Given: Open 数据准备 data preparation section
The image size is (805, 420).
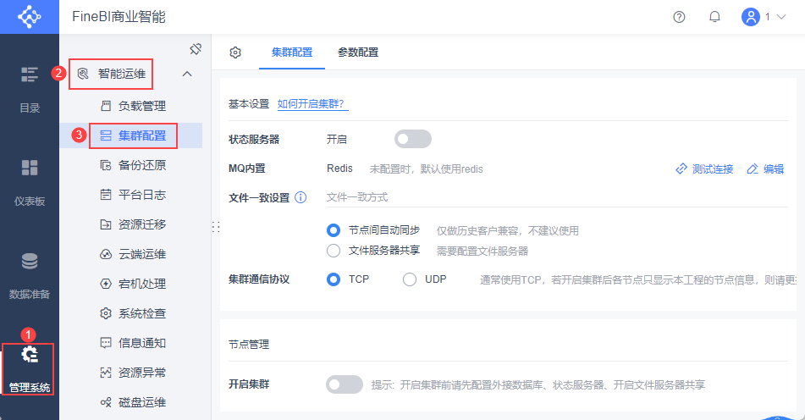Looking at the screenshot, I should (30, 274).
